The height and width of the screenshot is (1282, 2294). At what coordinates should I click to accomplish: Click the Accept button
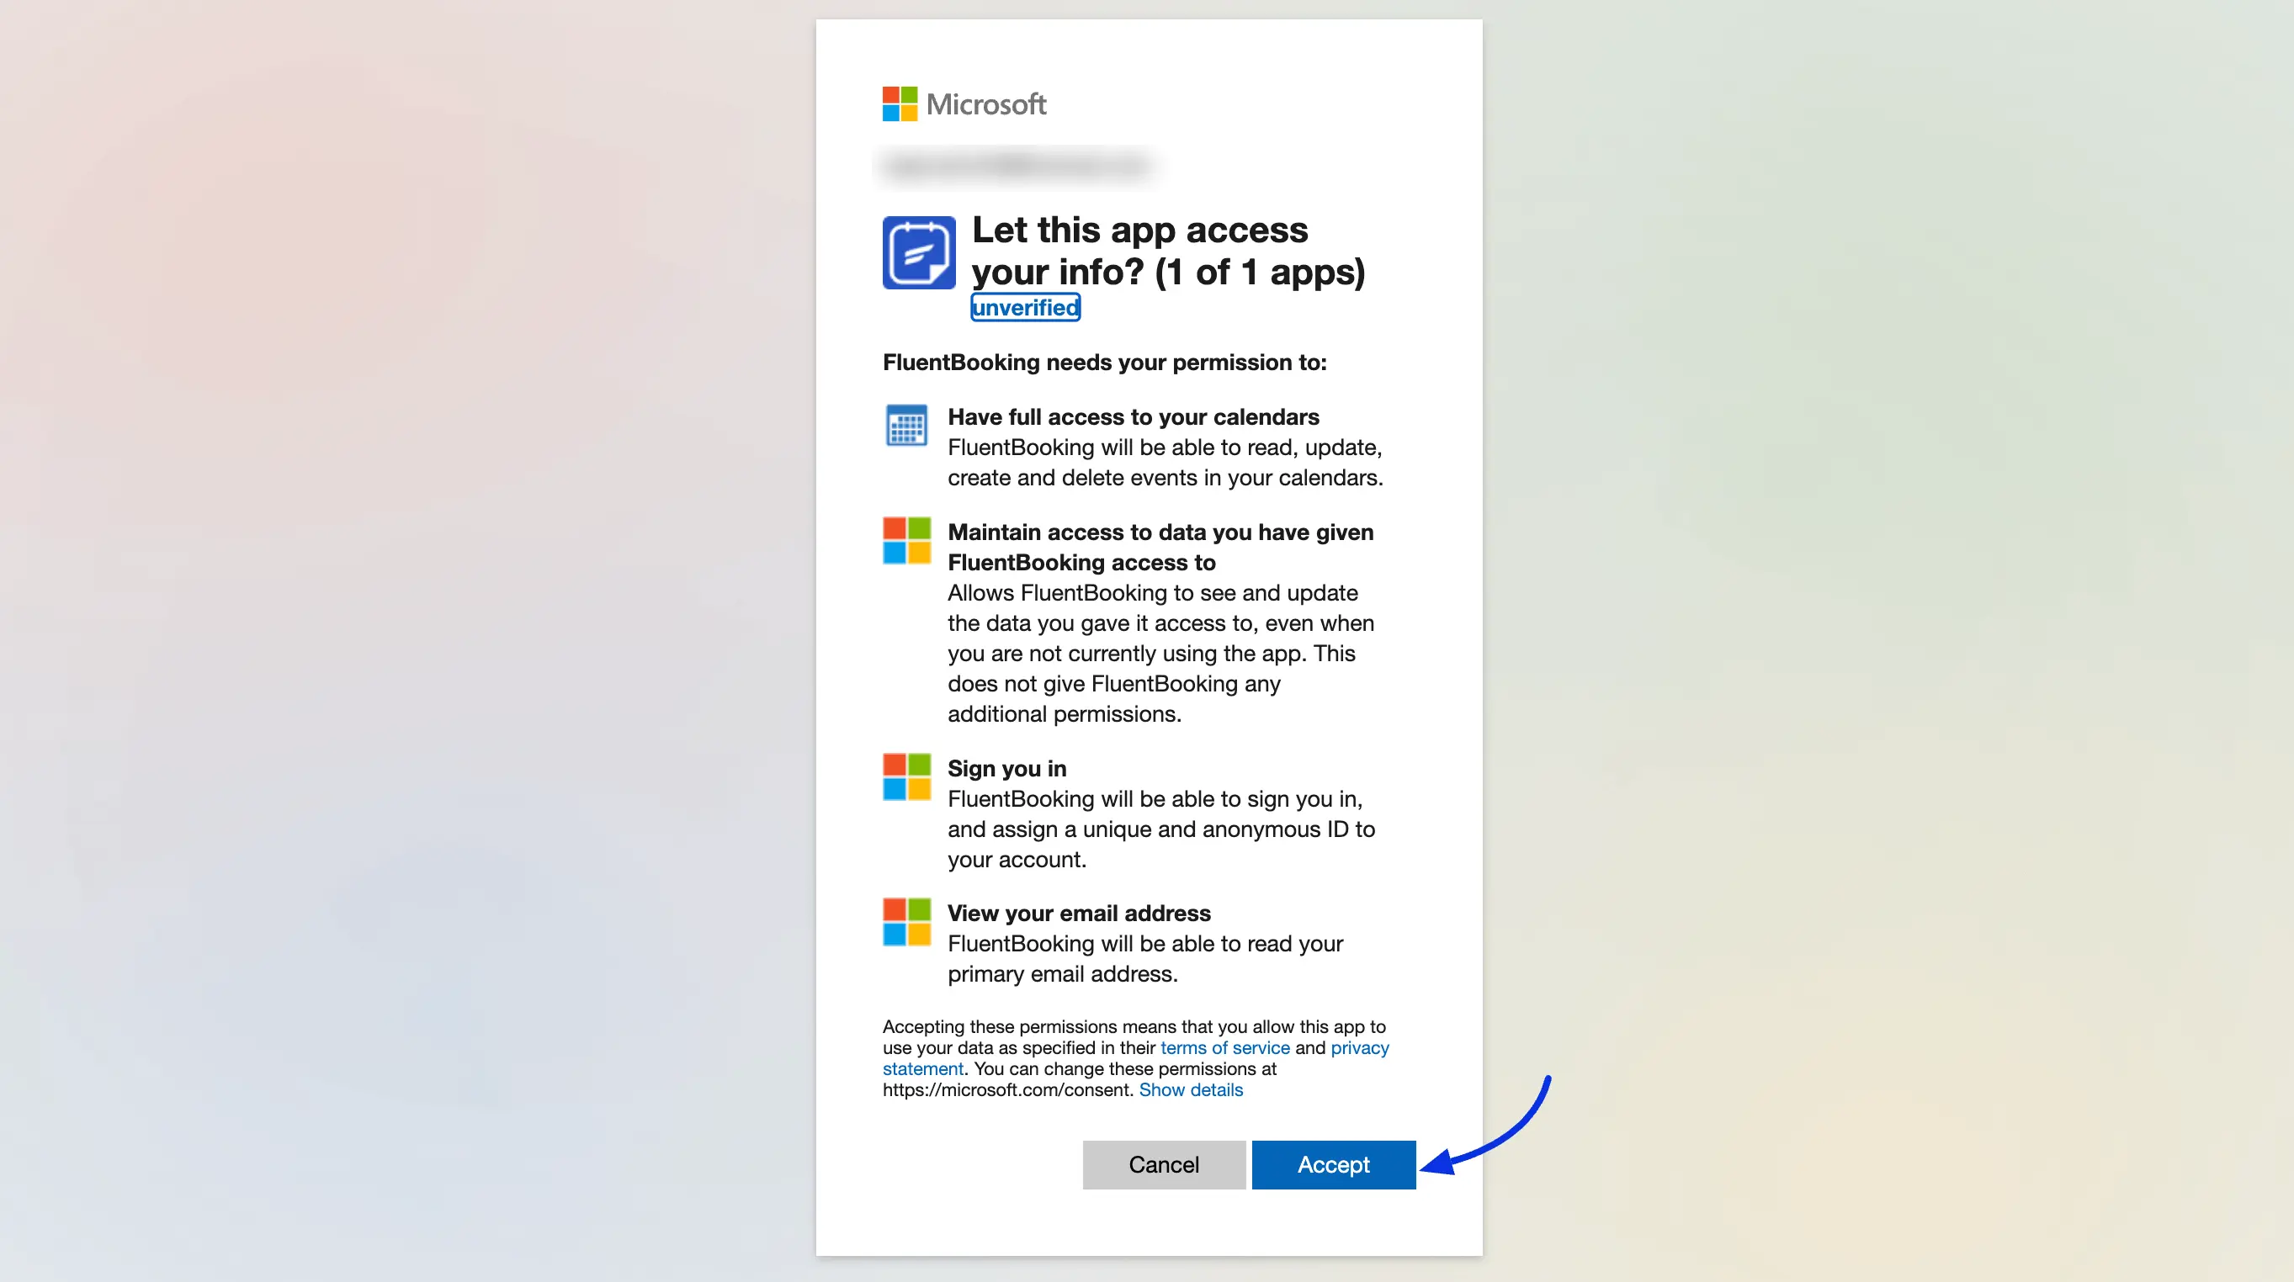click(x=1333, y=1164)
